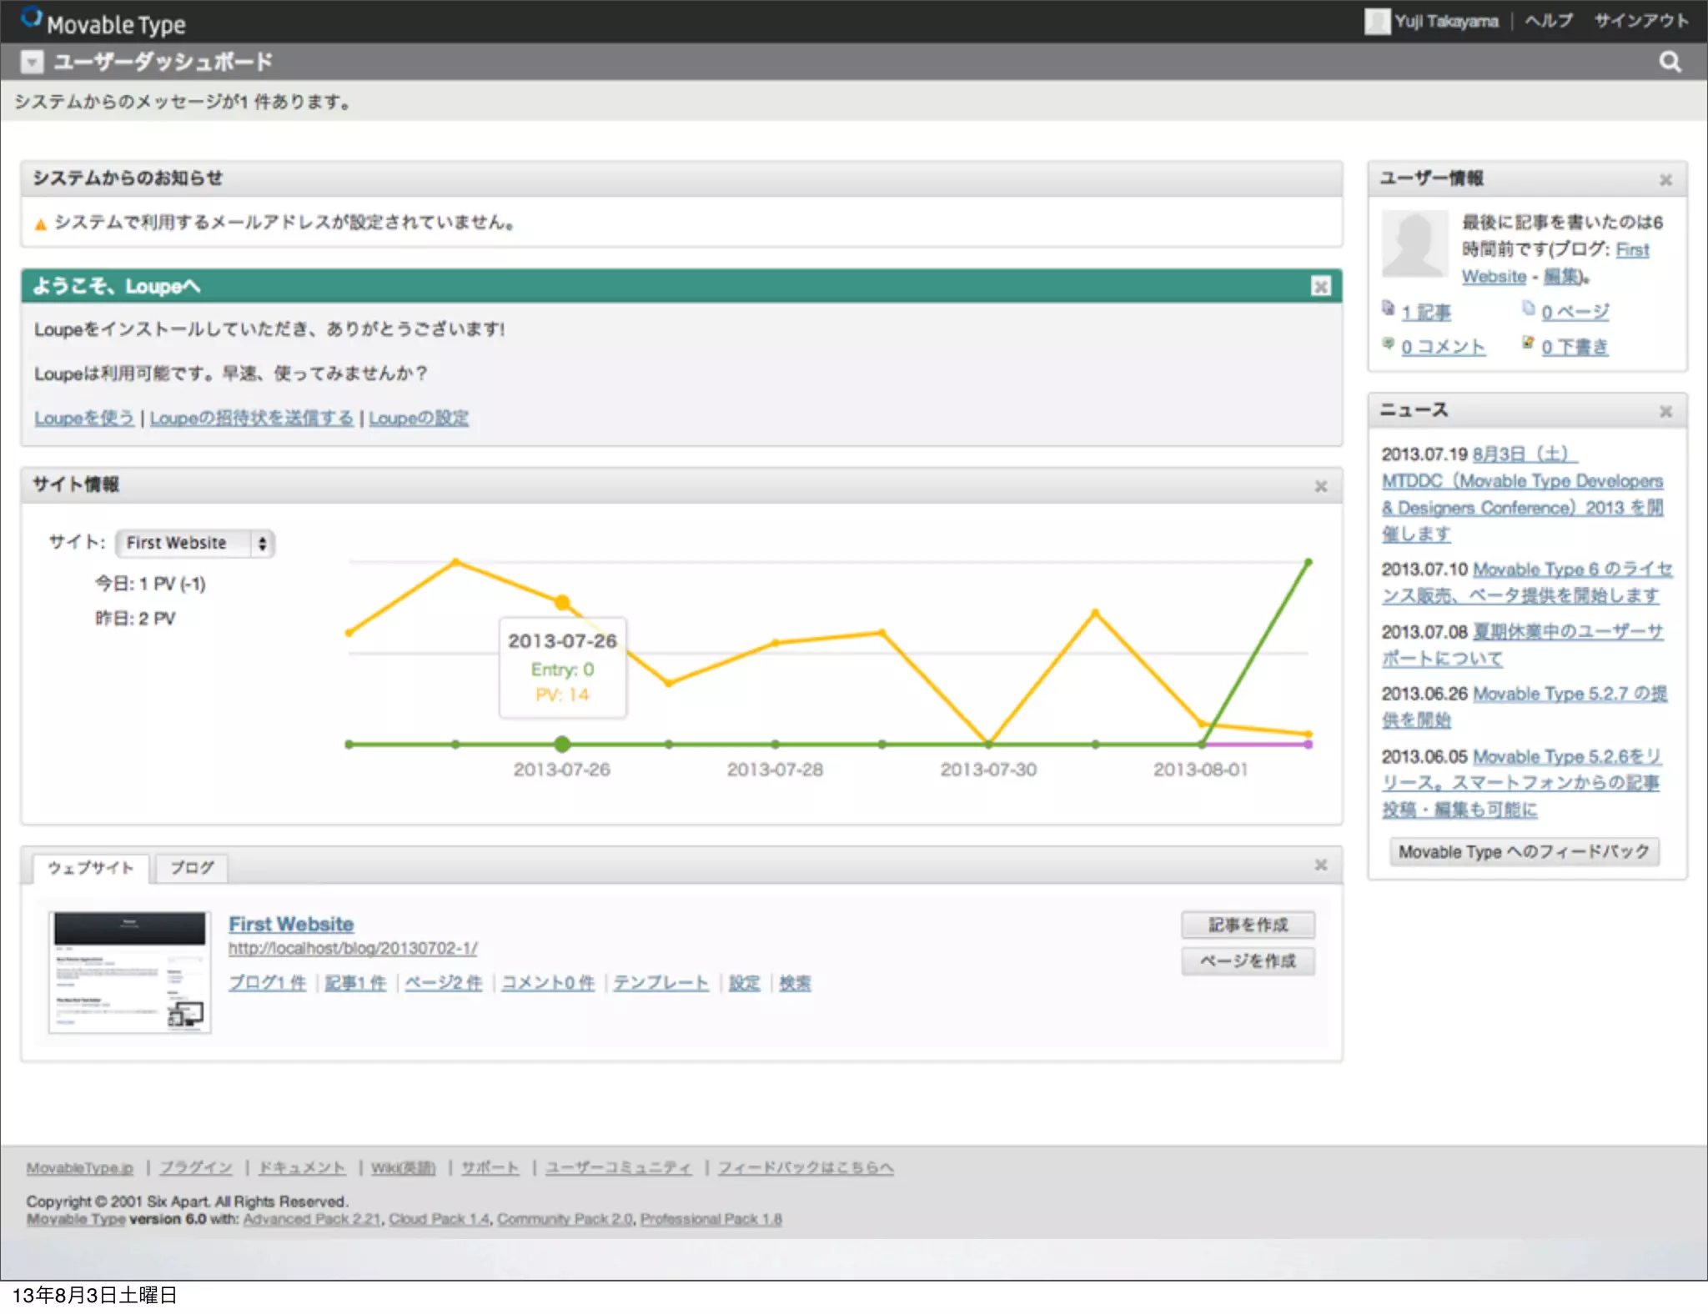Click the ページを作成 button
The width and height of the screenshot is (1708, 1314).
coord(1248,961)
